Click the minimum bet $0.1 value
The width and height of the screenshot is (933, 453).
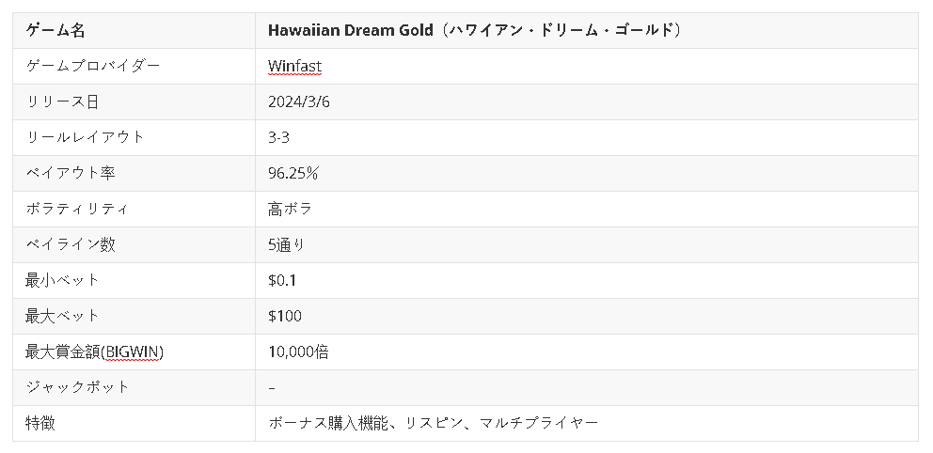tap(282, 280)
